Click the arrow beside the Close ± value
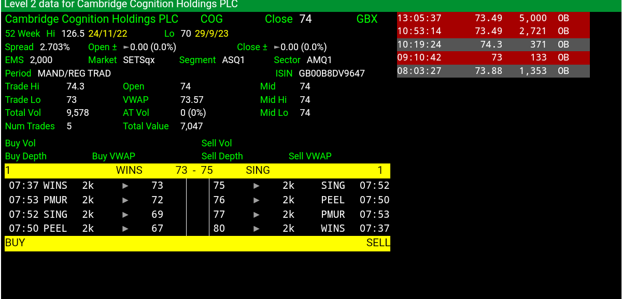 coord(277,47)
